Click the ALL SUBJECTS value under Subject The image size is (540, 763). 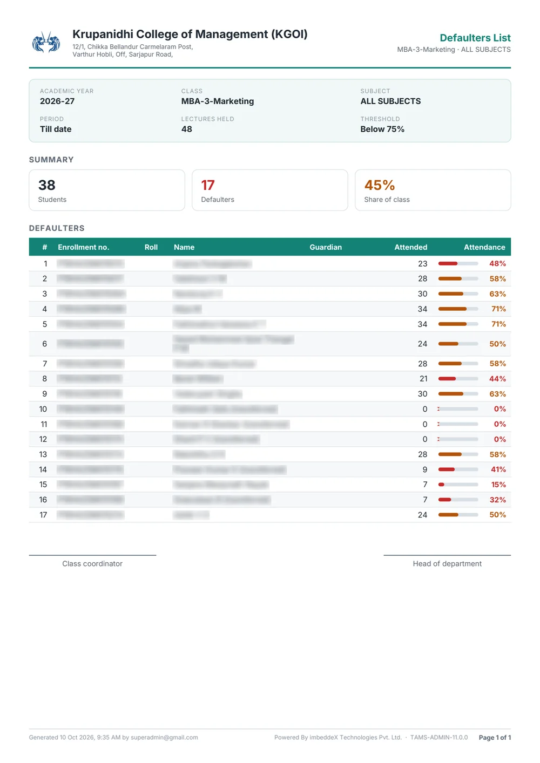(390, 101)
